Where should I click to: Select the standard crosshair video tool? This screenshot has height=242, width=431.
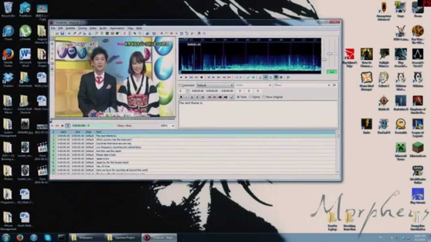pos(52,39)
